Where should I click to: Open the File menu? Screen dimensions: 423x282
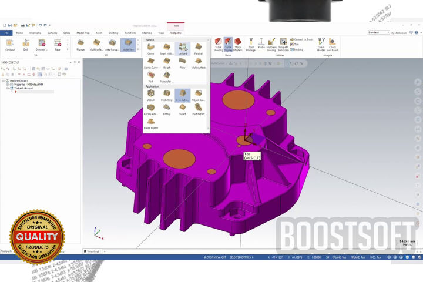6,33
